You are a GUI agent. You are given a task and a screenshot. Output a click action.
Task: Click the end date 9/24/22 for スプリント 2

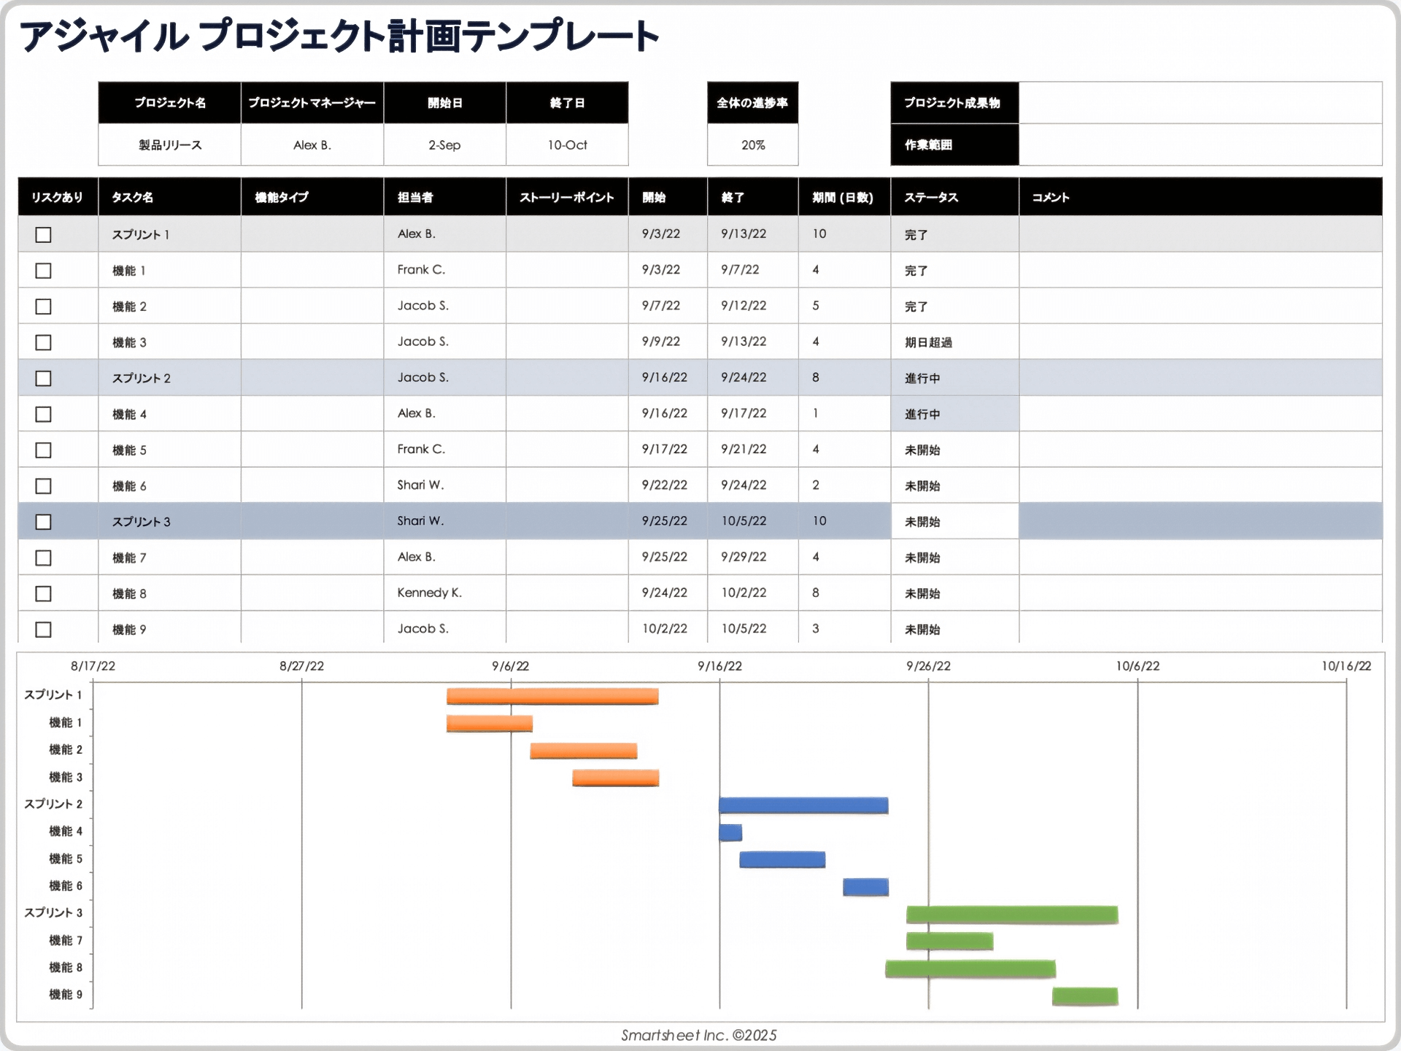pos(744,377)
